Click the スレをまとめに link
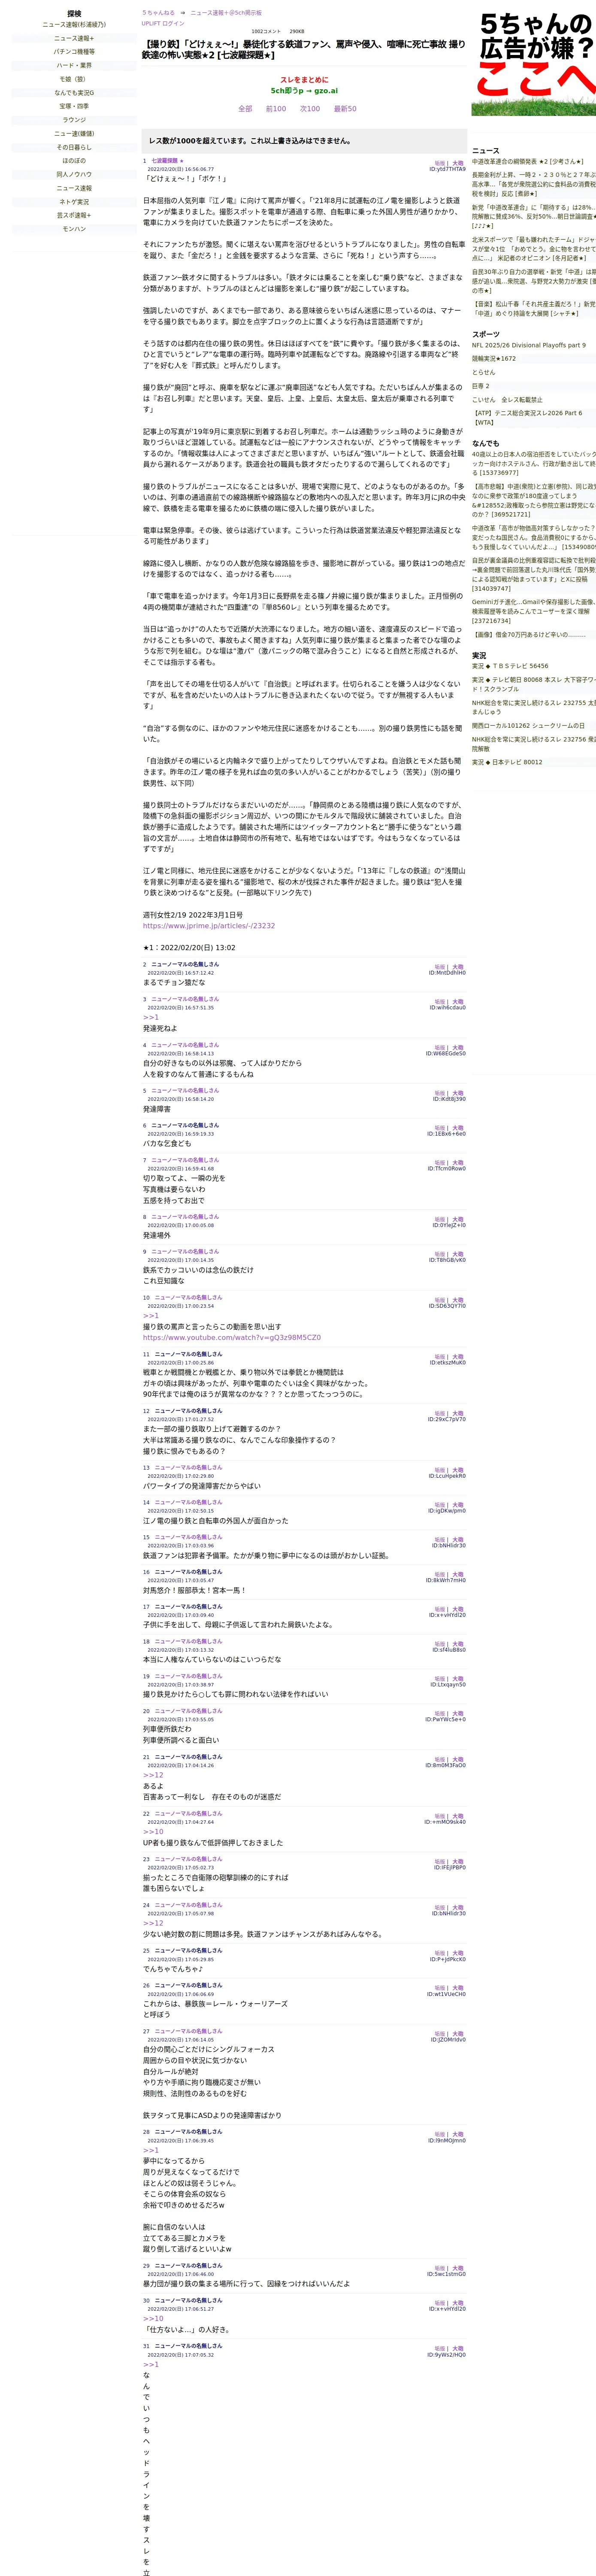Image resolution: width=596 pixels, height=2576 pixels. point(304,80)
